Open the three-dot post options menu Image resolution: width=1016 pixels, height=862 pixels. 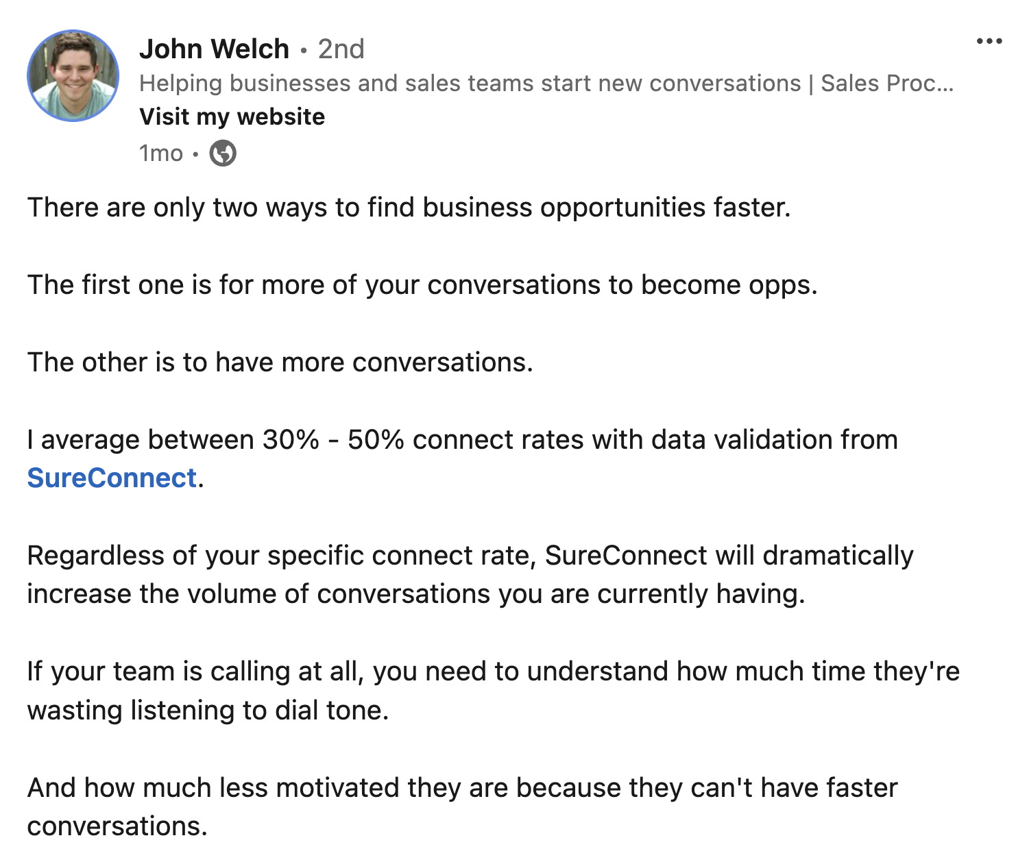click(x=989, y=42)
